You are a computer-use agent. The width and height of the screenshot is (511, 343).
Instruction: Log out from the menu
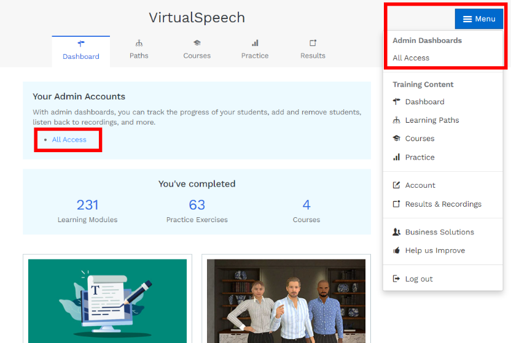coord(419,279)
